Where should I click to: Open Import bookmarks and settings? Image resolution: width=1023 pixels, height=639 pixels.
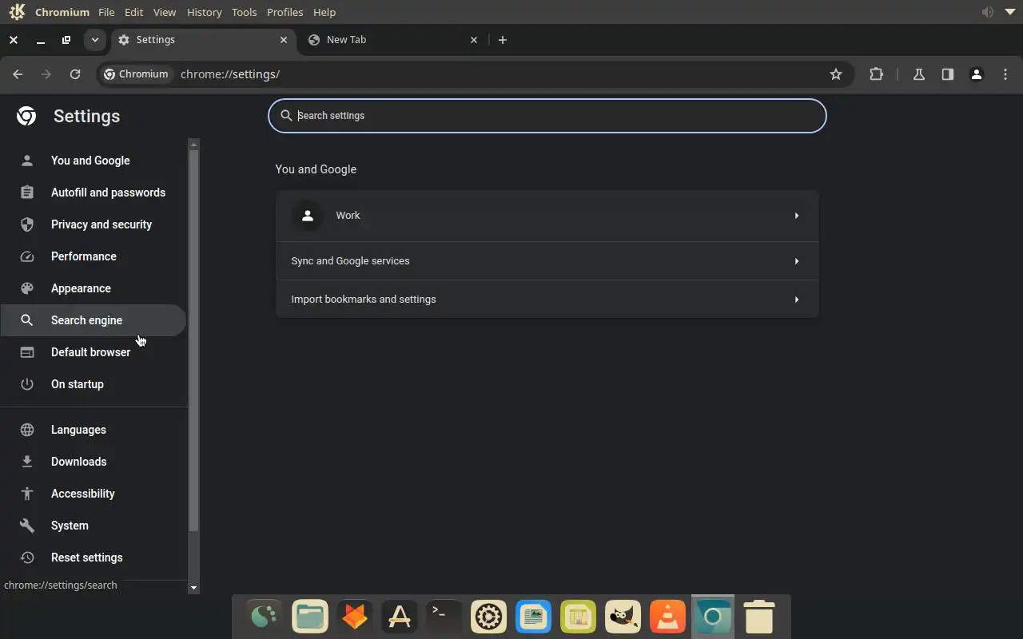[547, 300]
